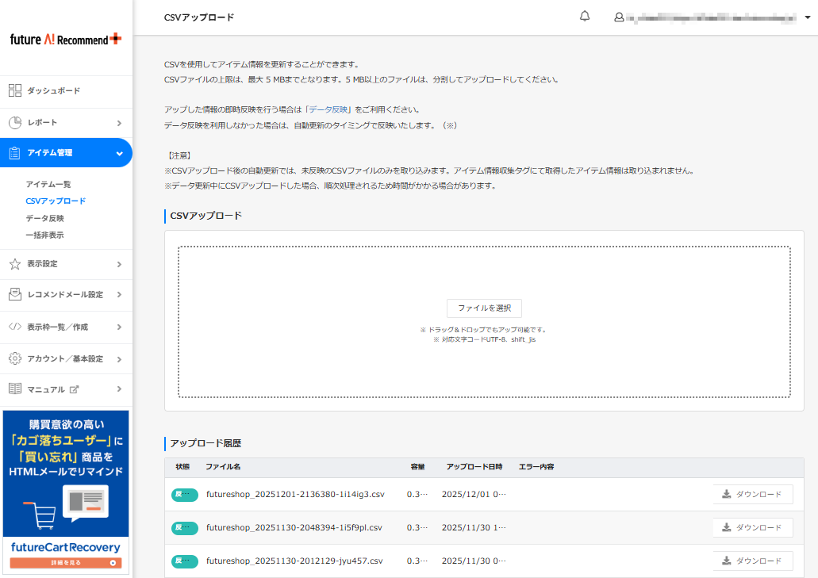The image size is (818, 578).
Task: Open アイテム一覧 in the sidebar
Action: 48,184
